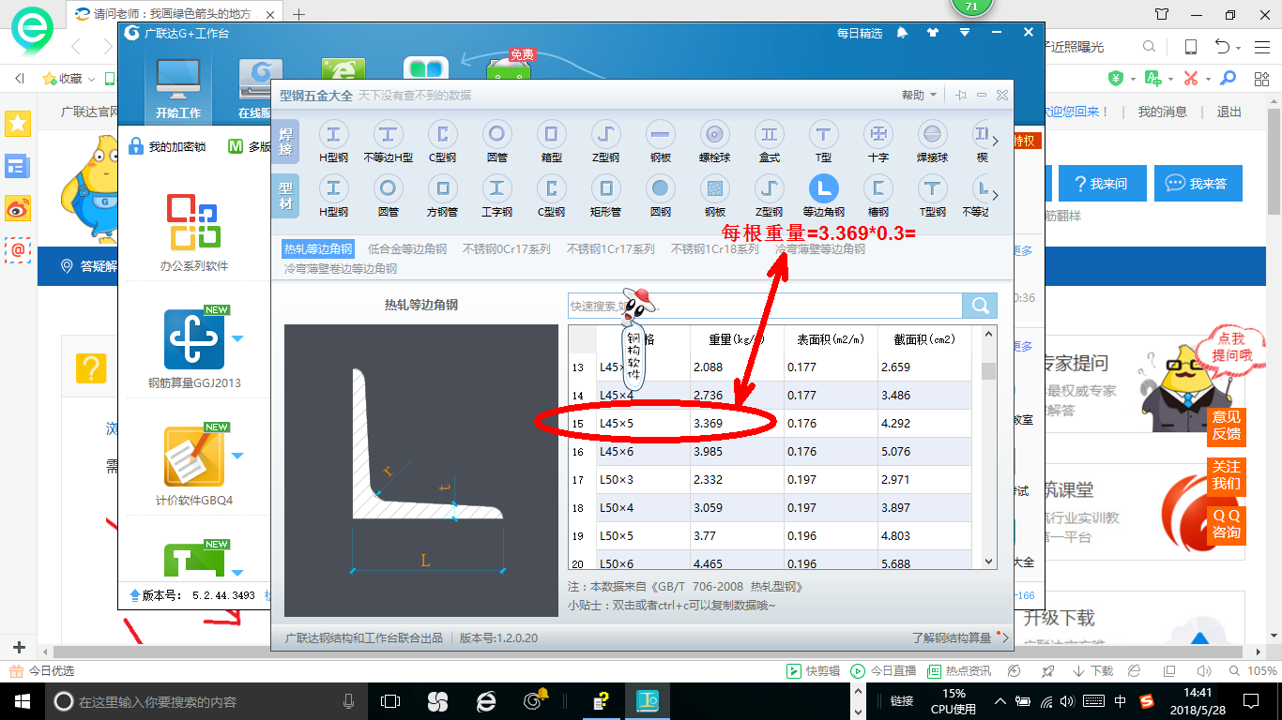Switch to 不锈钢1Cr18系列 tab
The height and width of the screenshot is (720, 1282).
point(715,249)
